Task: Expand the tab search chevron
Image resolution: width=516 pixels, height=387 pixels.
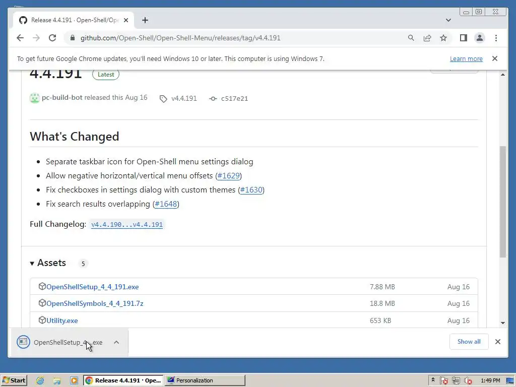Action: click(448, 20)
